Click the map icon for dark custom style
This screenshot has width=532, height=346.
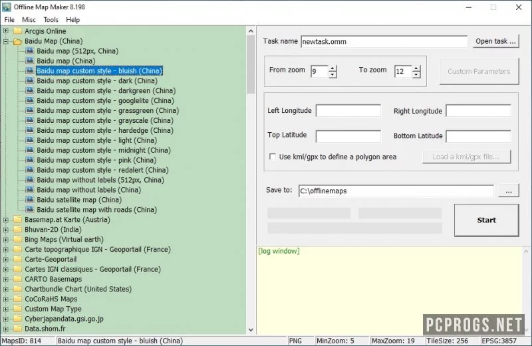30,80
